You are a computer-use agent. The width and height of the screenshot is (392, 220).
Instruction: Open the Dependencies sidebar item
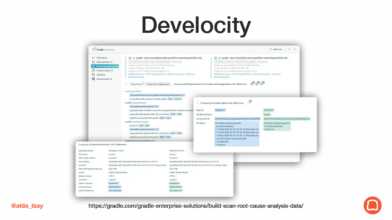point(103,62)
